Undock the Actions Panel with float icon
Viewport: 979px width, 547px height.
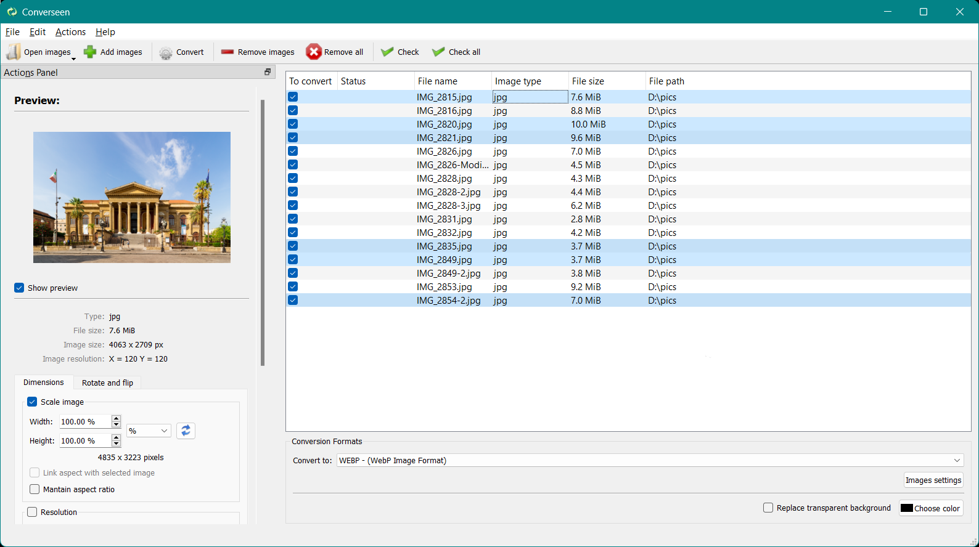268,72
